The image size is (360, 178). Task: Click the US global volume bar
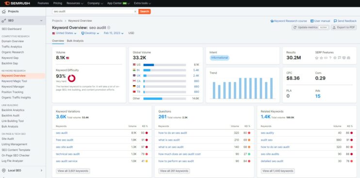pyautogui.click(x=164, y=65)
